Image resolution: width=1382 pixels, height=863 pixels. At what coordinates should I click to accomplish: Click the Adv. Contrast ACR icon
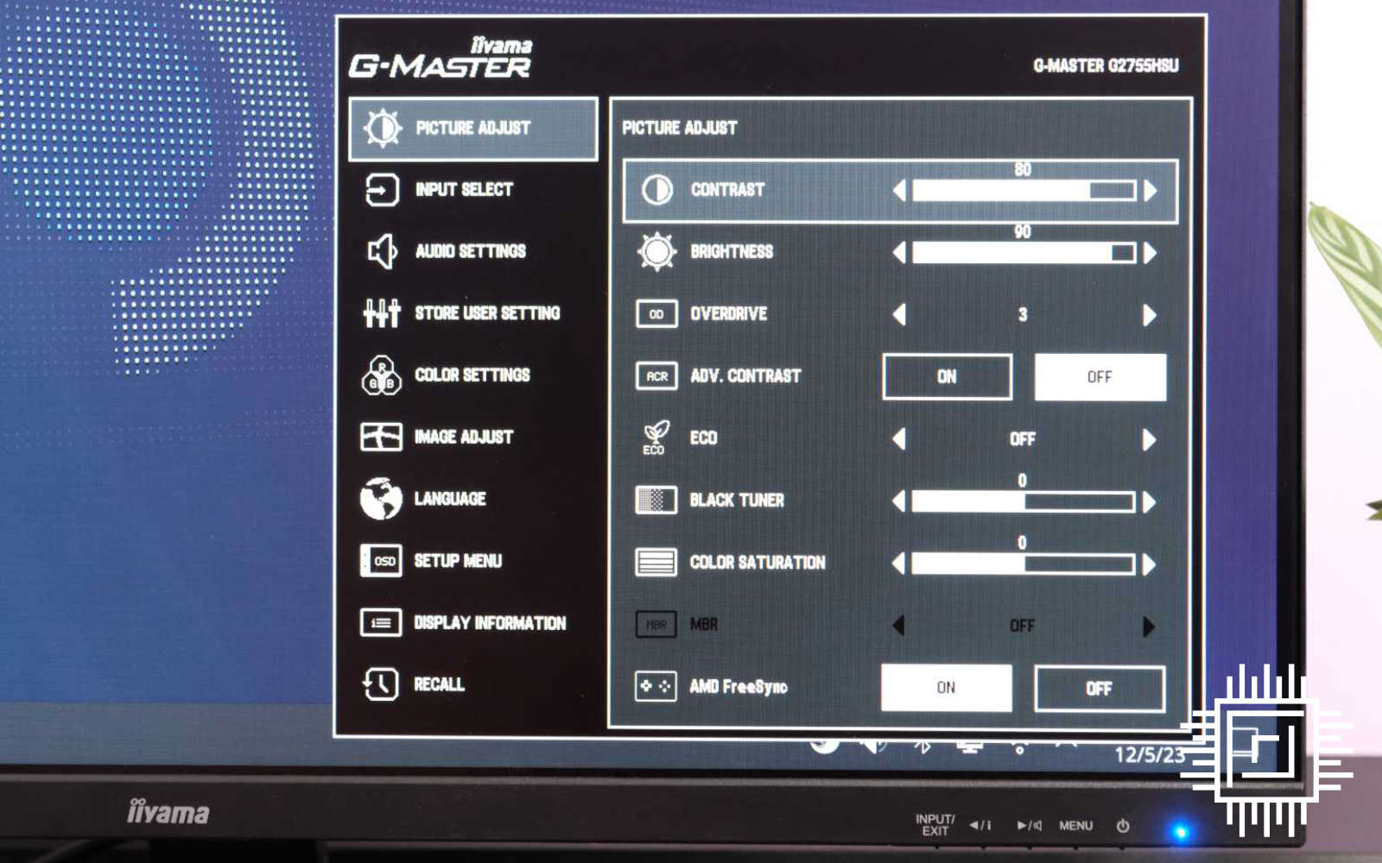656,376
